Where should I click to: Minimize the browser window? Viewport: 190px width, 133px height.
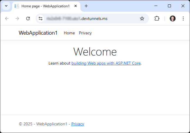coord(156,6)
